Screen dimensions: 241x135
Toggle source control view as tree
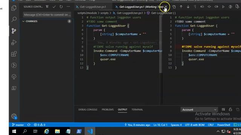click(47, 7)
